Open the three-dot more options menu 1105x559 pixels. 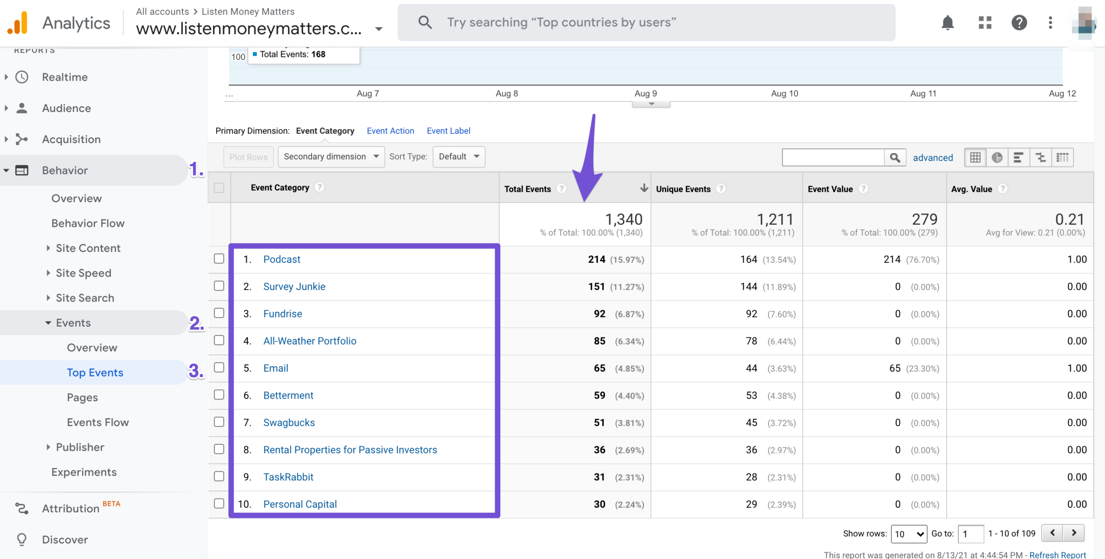click(1050, 22)
